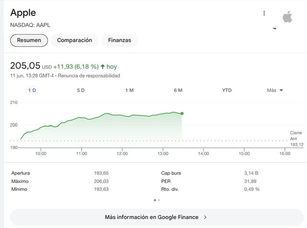Select the first pagination dot
The width and height of the screenshot is (307, 228).
[x=155, y=200]
